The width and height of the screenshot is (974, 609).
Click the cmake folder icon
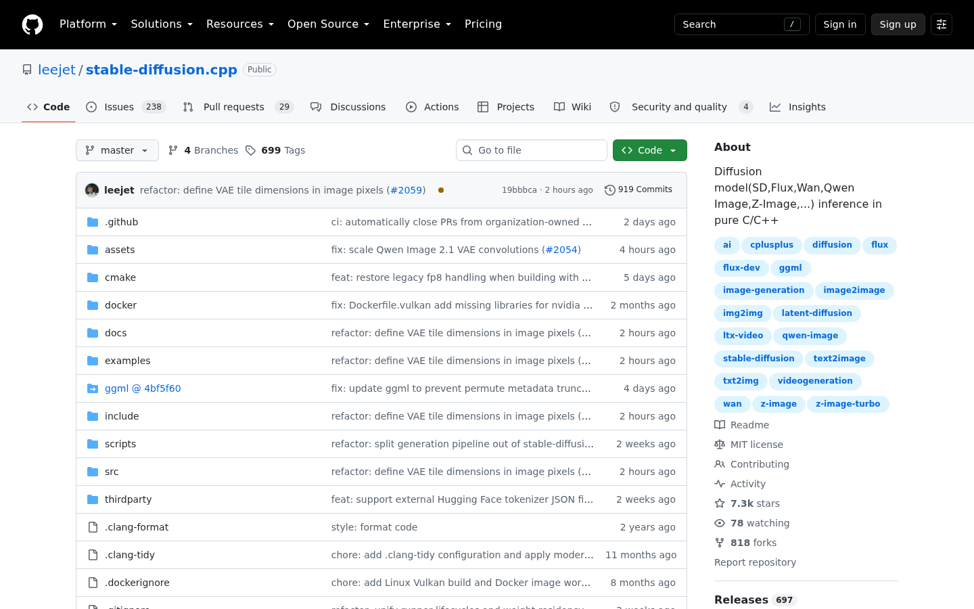93,277
